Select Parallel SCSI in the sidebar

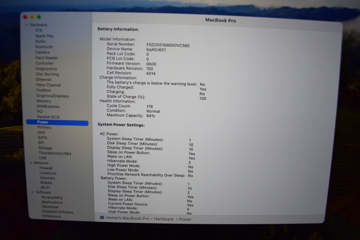(x=48, y=117)
